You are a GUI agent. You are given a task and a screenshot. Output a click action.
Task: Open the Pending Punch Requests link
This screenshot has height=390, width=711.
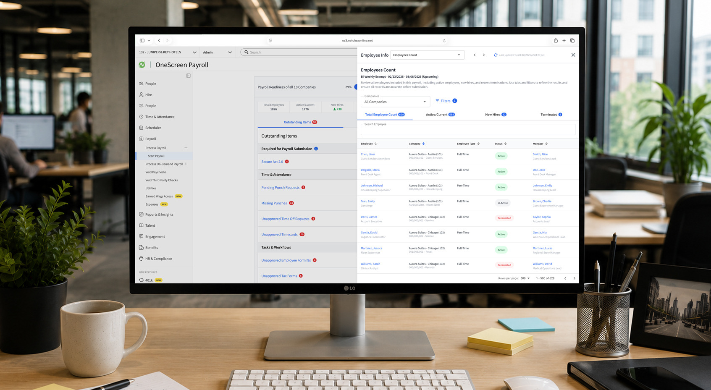click(x=281, y=188)
